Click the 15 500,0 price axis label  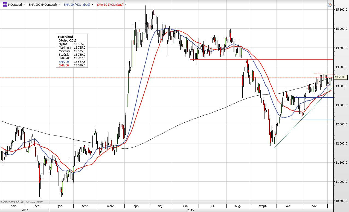(x=342, y=10)
